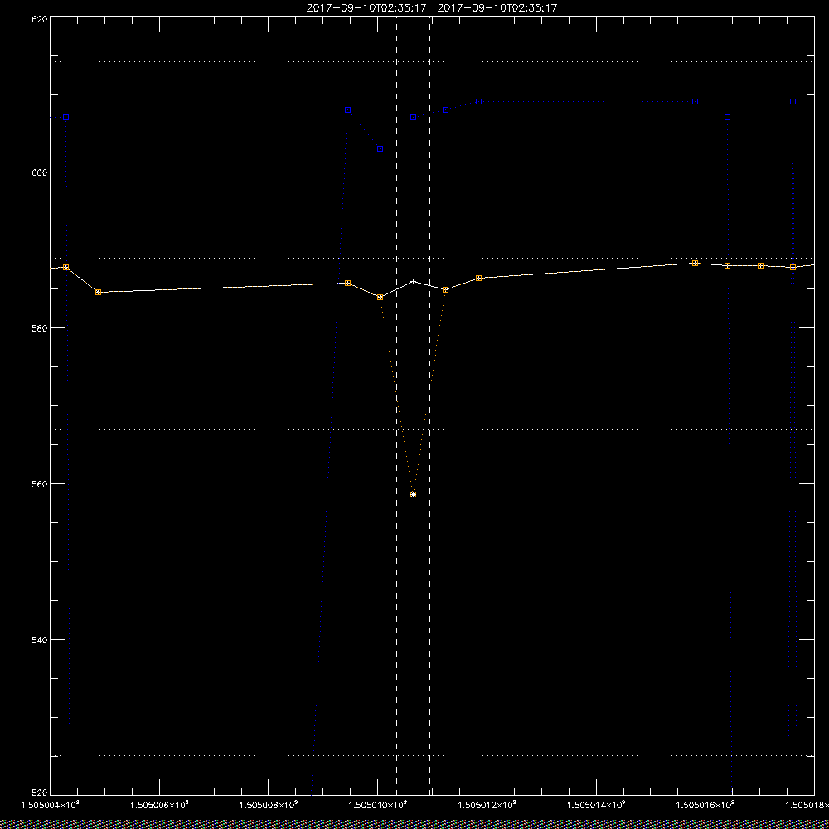The image size is (829, 829).
Task: Select the white plus marker between the dashed lines
Action: pos(414,281)
